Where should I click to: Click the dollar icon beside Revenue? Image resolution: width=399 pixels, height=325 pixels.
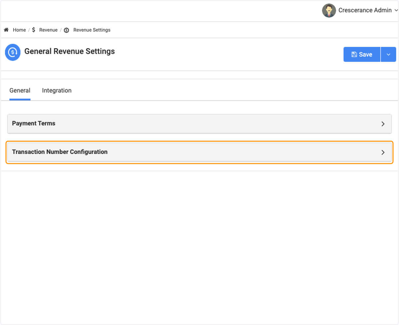tap(34, 30)
